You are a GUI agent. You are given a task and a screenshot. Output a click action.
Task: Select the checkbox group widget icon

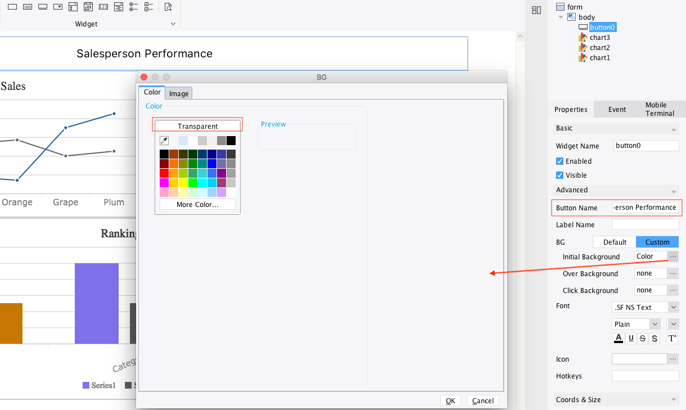coord(149,7)
